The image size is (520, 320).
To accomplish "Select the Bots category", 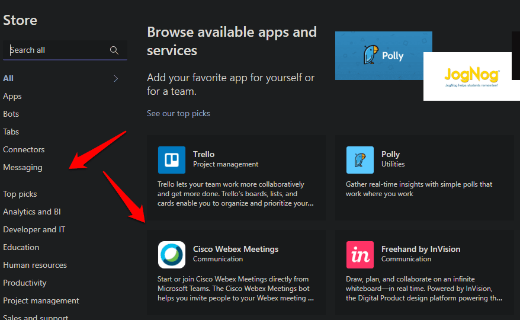I will 11,114.
